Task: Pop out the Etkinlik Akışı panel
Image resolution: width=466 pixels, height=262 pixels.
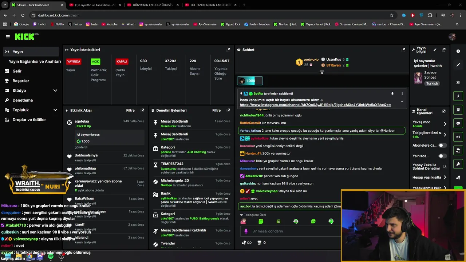Action: (x=142, y=110)
